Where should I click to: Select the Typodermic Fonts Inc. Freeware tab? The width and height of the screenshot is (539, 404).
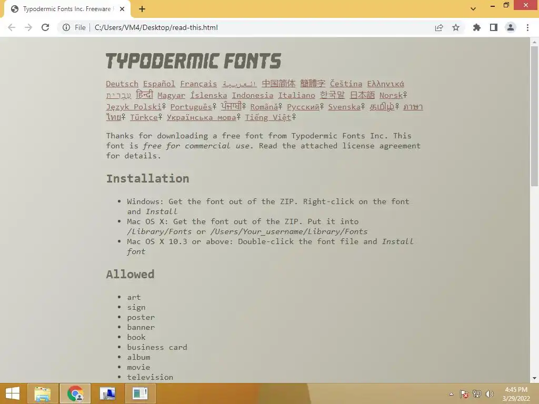(x=67, y=9)
